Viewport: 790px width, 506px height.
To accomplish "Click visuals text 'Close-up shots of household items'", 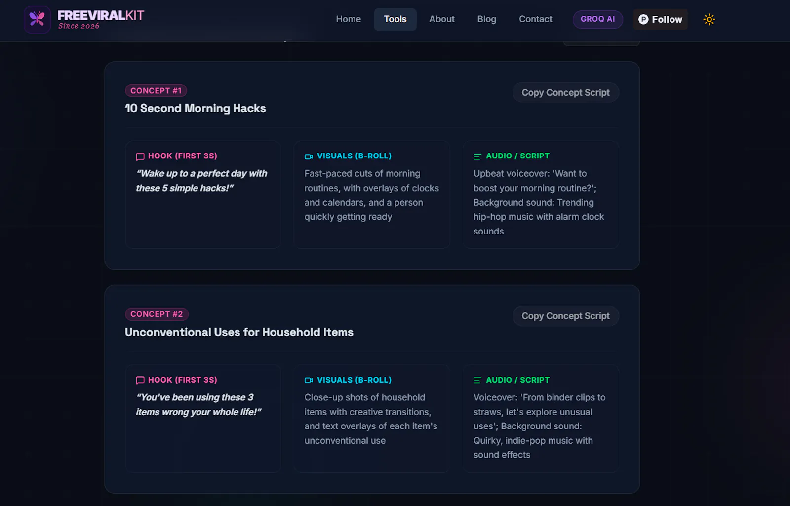I will (371, 419).
